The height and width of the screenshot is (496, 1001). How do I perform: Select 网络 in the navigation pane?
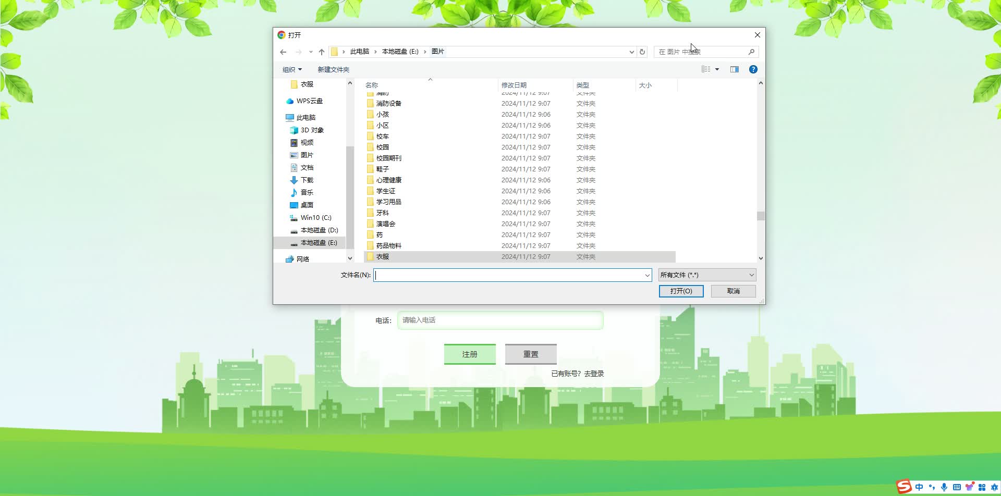pyautogui.click(x=298, y=259)
